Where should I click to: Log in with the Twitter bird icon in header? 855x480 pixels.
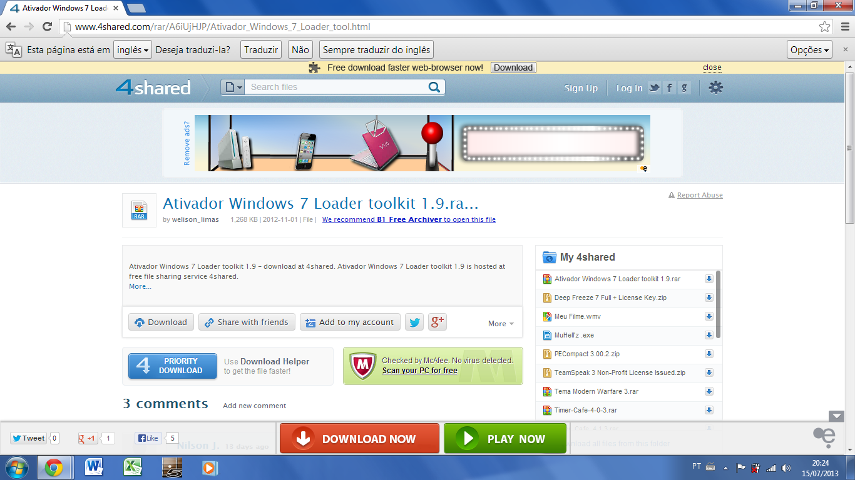point(655,88)
